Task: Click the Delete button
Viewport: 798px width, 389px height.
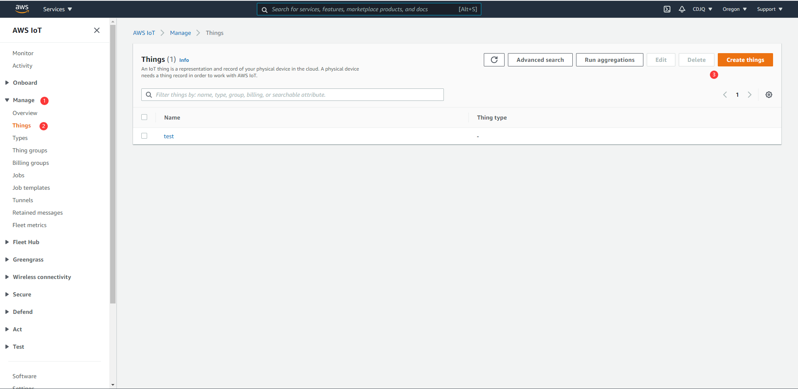Action: (697, 60)
